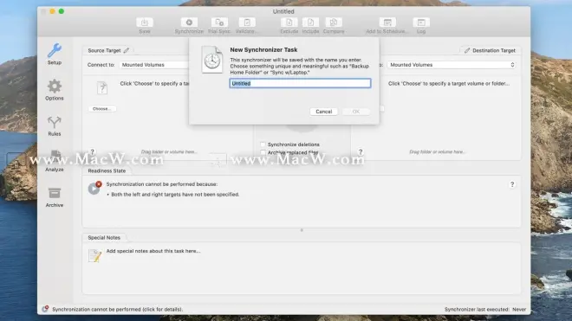Click the clock document icon in dialog
The height and width of the screenshot is (321, 572).
coord(212,60)
